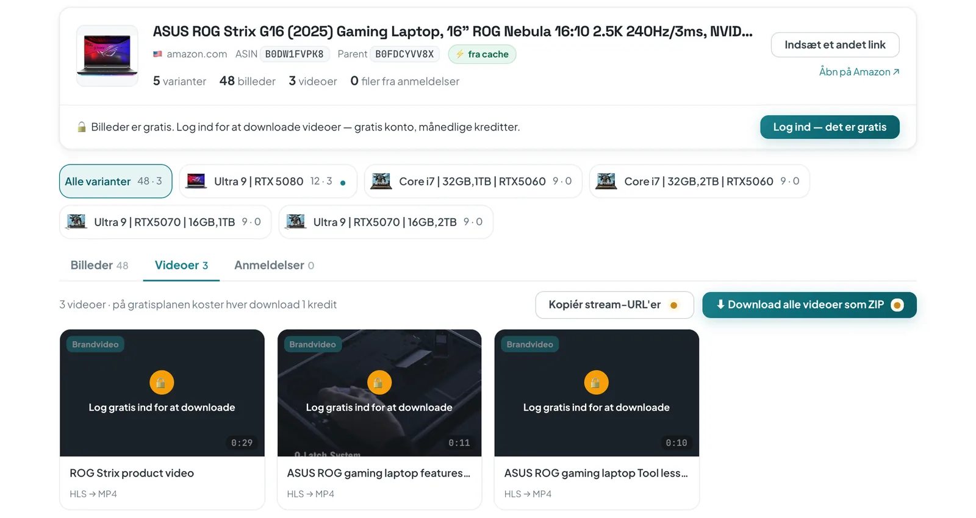Click Parent code B0FDCYVV8X
Screen dimensions: 976x518
coord(404,54)
